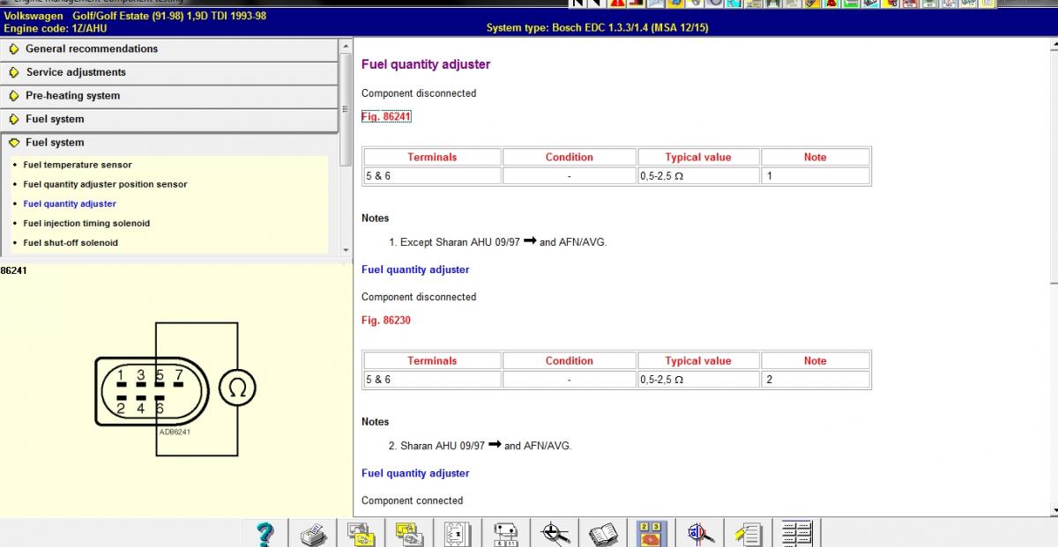
Task: Click the notepad with pencil icon
Action: coord(748,533)
